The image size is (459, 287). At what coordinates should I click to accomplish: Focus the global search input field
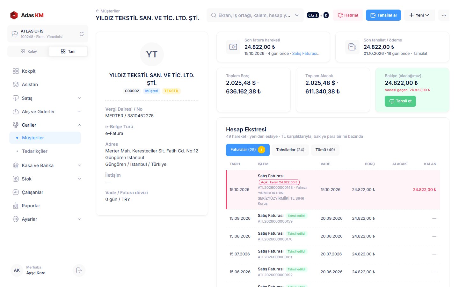tap(254, 15)
